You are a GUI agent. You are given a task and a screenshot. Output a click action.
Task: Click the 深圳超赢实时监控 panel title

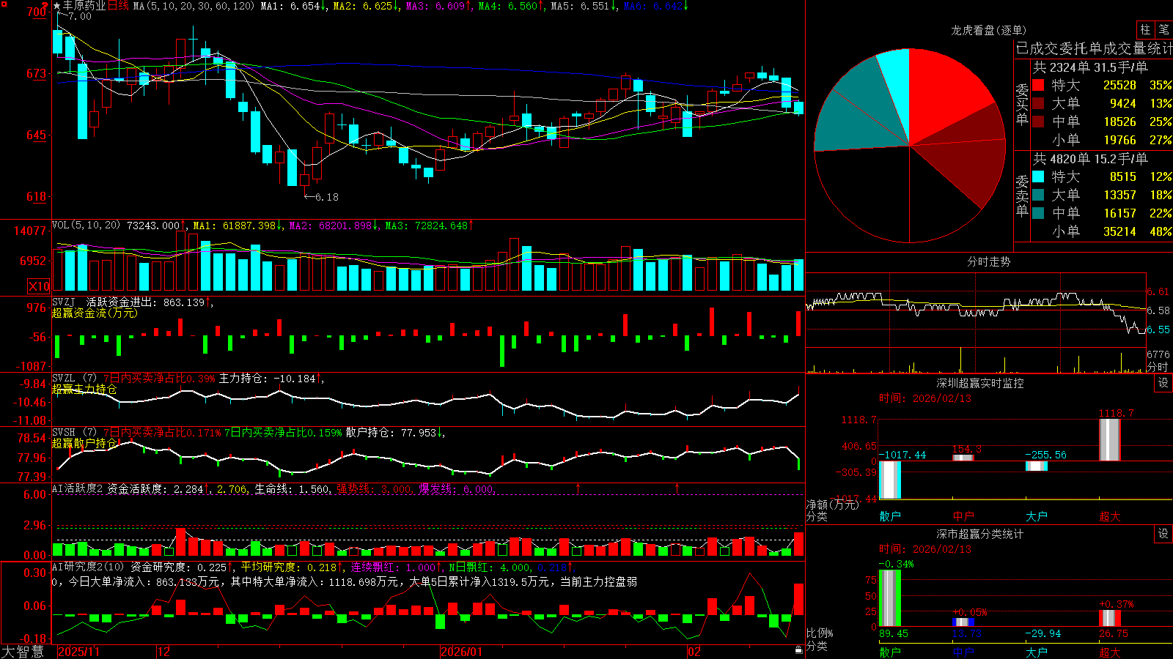point(980,383)
